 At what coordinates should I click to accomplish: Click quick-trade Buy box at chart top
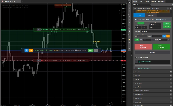(x=67, y=5)
